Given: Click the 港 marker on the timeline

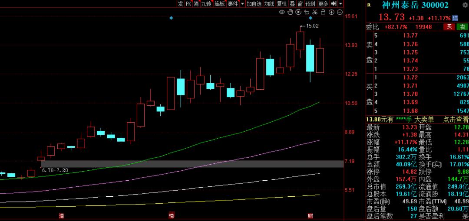Looking at the screenshot, I should tap(61, 216).
